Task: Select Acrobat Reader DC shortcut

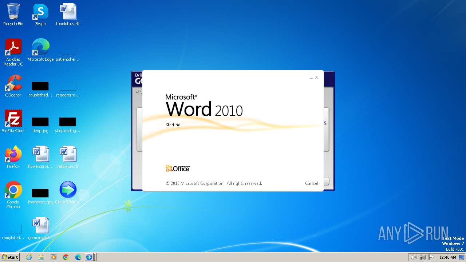Action: pyautogui.click(x=13, y=52)
